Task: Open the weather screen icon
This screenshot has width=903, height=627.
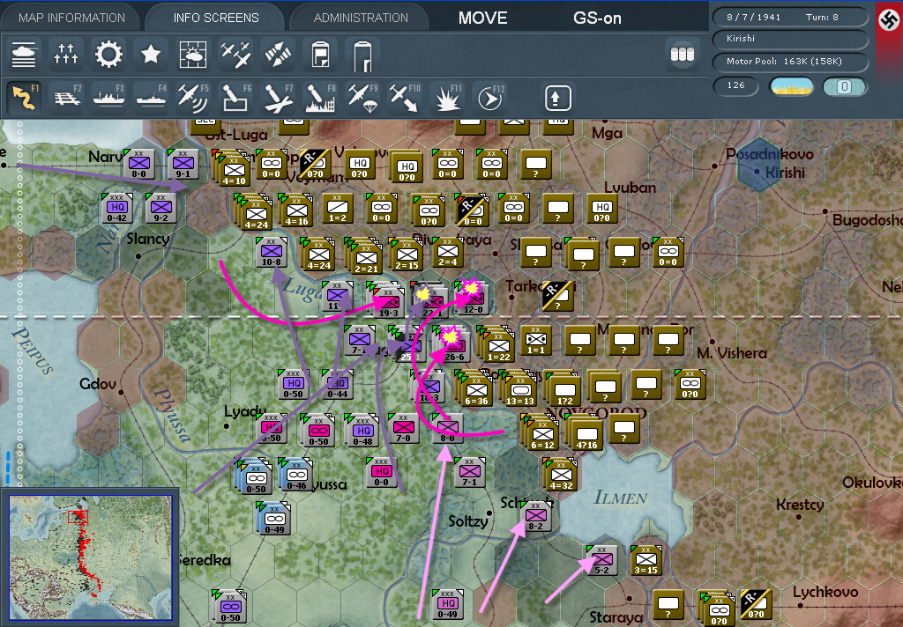Action: pos(193,55)
